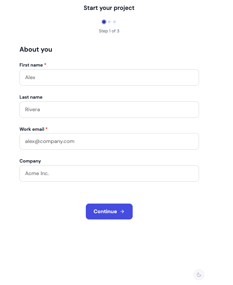Click the Last name label

pos(31,97)
